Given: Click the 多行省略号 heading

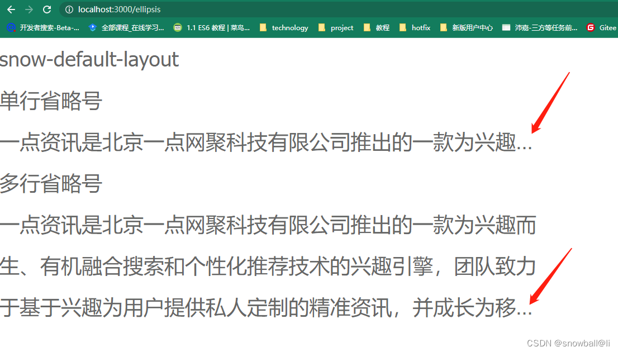Looking at the screenshot, I should click(x=51, y=184).
